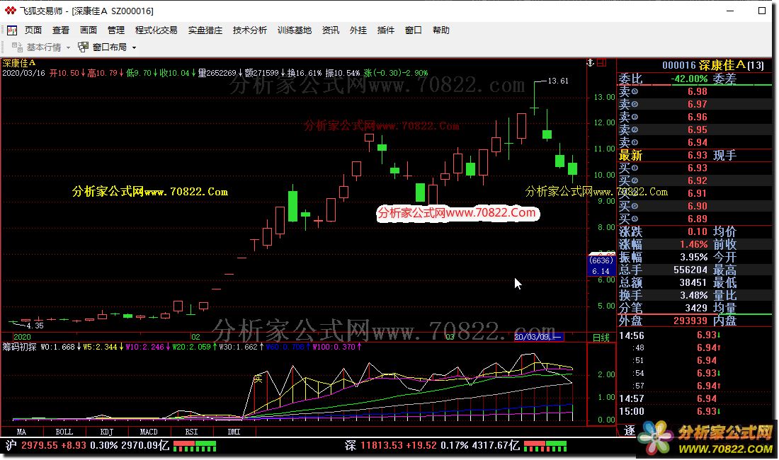
Task: Click the 总手 value 556204
Action: click(690, 270)
